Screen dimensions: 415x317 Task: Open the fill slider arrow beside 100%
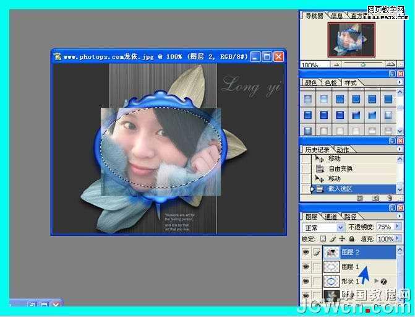tap(397, 238)
